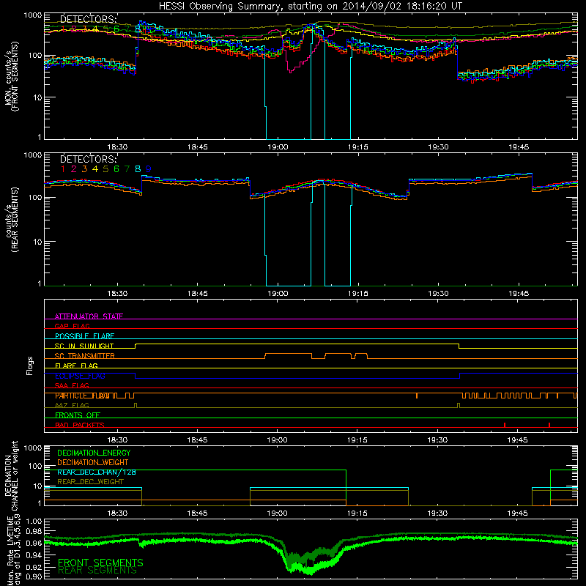Click the DECIMATION_WEIGHT legend text

(x=93, y=462)
